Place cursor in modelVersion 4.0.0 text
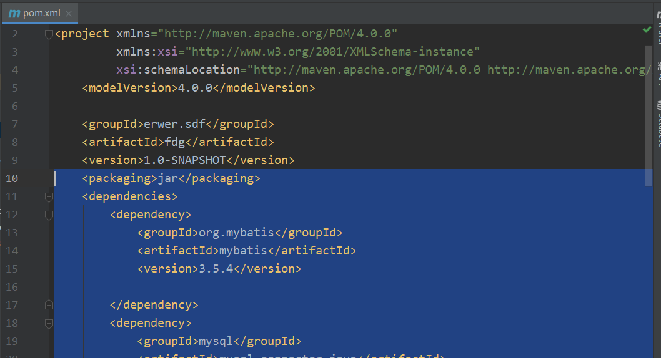The height and width of the screenshot is (358, 661). coord(195,88)
